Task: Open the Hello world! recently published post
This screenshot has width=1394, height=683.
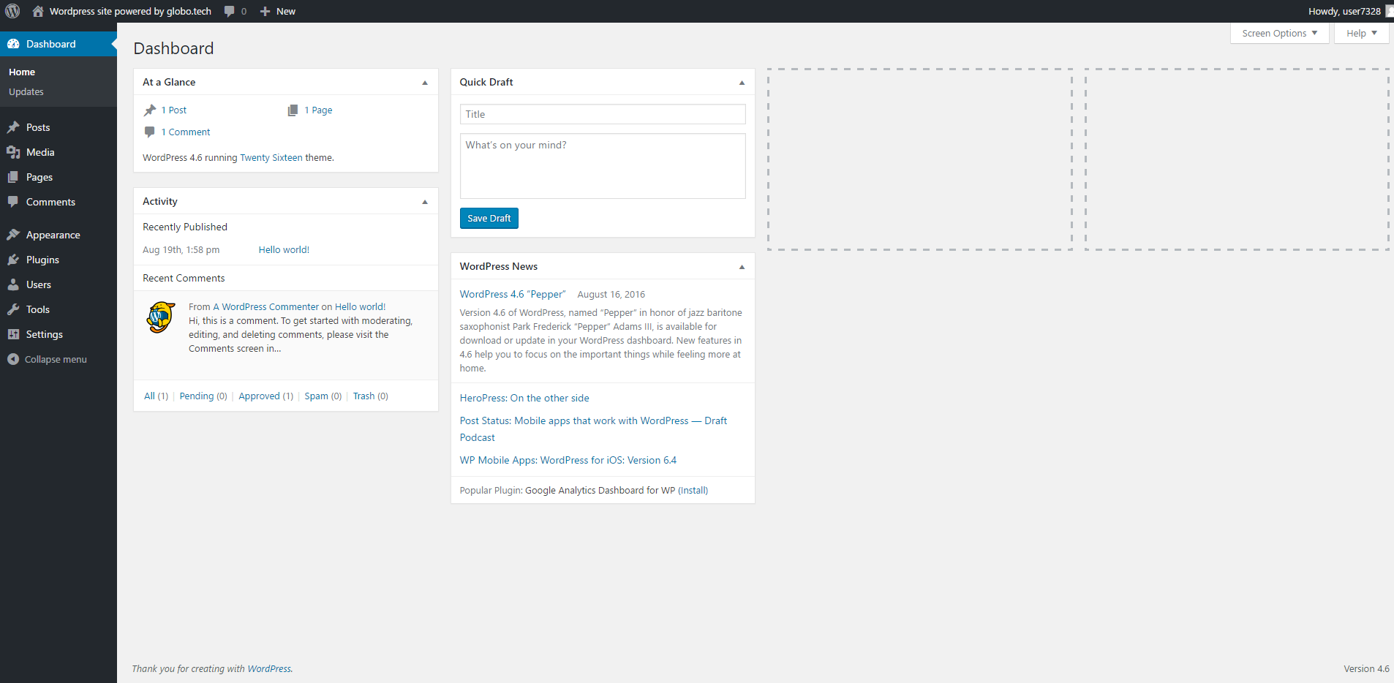Action: coord(284,249)
